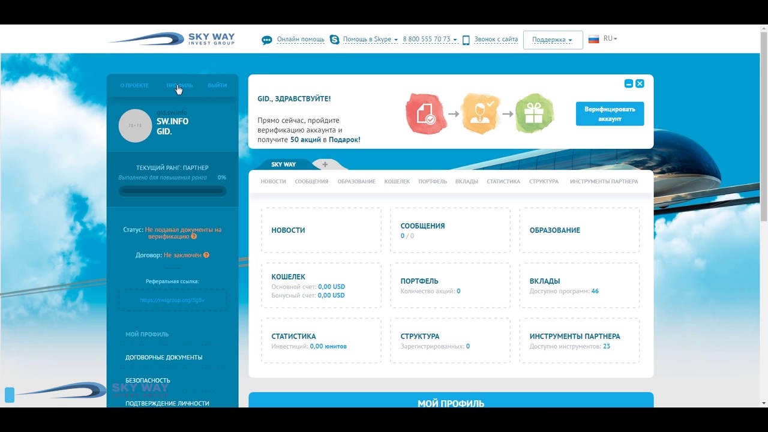The image size is (768, 432).
Task: Click the '46' available programs number
Action: coord(595,291)
